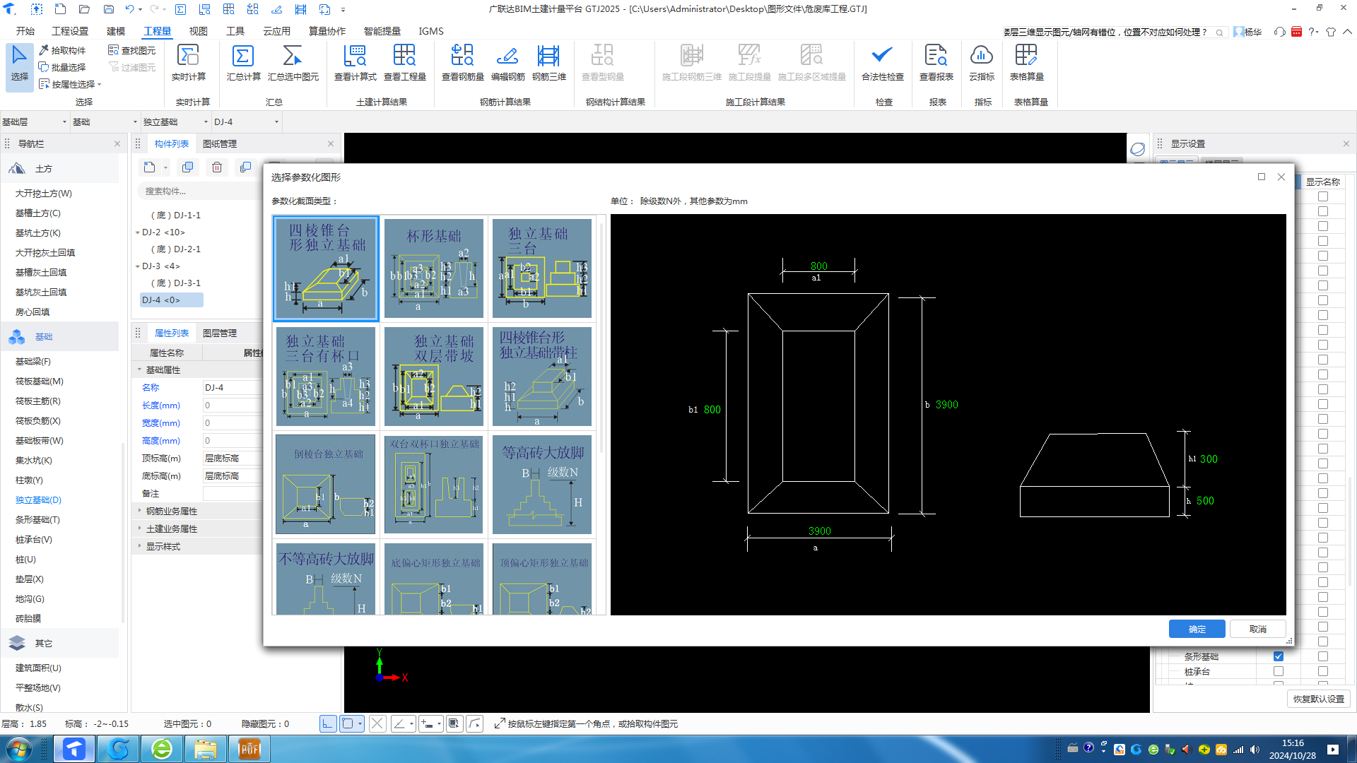Open the 视图 ribbon tab
Screen dimensions: 1357x763
pyautogui.click(x=199, y=31)
